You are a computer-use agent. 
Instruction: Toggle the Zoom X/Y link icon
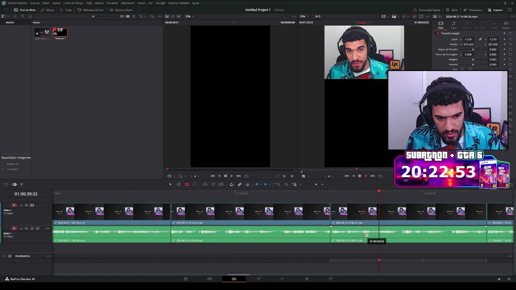(480, 39)
